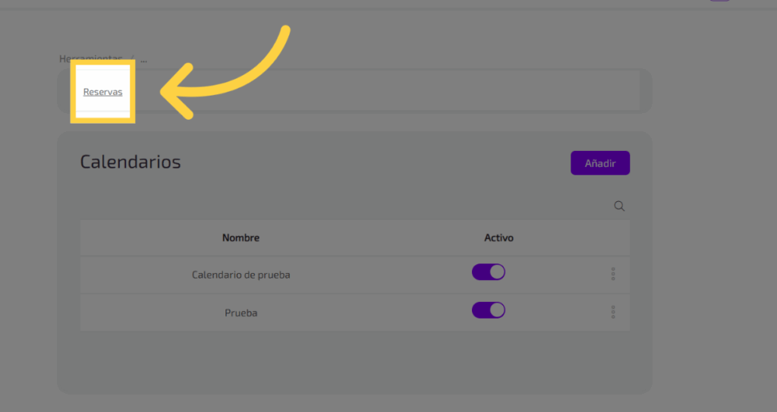Select the Calendario de prueba name
This screenshot has height=412, width=777.
click(x=241, y=275)
